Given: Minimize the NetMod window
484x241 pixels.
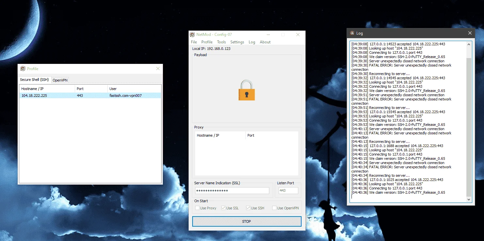Looking at the screenshot, I should pyautogui.click(x=268, y=35).
